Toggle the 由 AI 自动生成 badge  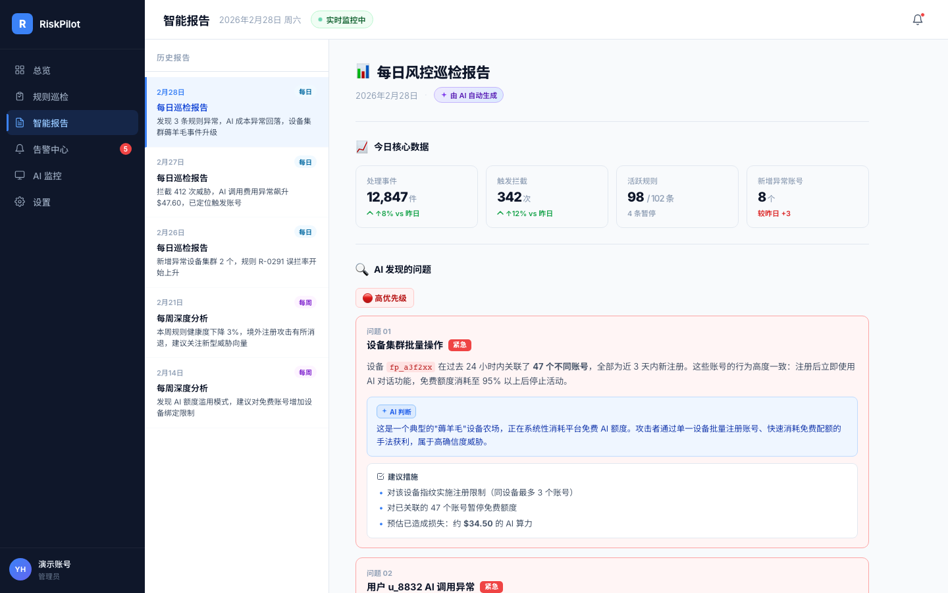click(468, 95)
